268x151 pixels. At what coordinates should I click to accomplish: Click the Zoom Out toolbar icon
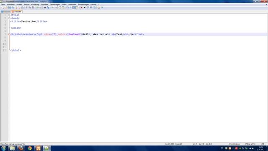[x=56, y=8]
